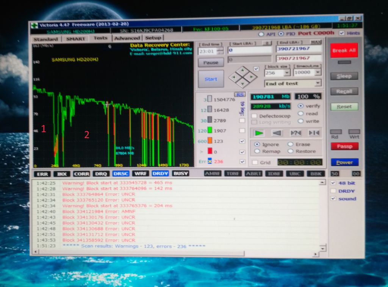The image size is (388, 287).
Task: Click the red Break All button
Action: click(344, 51)
